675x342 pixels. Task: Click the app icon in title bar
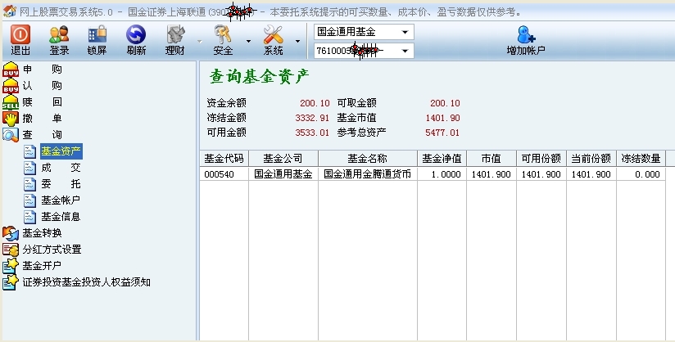(x=10, y=11)
